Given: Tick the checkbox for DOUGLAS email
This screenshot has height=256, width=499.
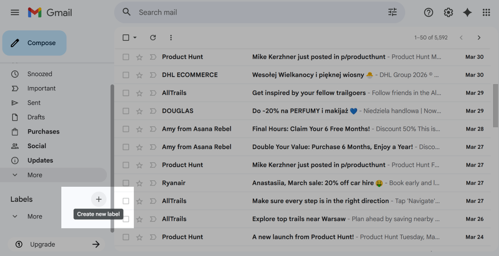Looking at the screenshot, I should (x=126, y=111).
